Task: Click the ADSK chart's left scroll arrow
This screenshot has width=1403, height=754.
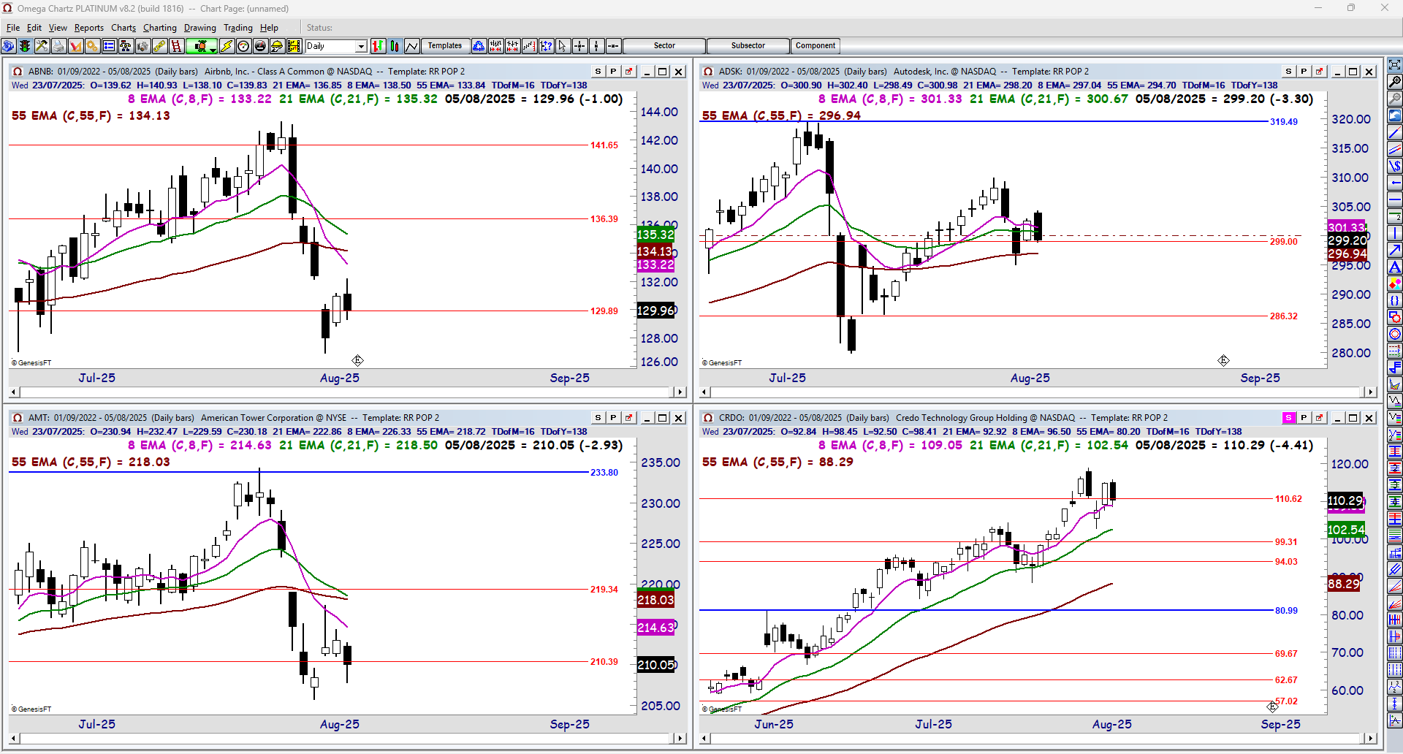Action: (705, 392)
